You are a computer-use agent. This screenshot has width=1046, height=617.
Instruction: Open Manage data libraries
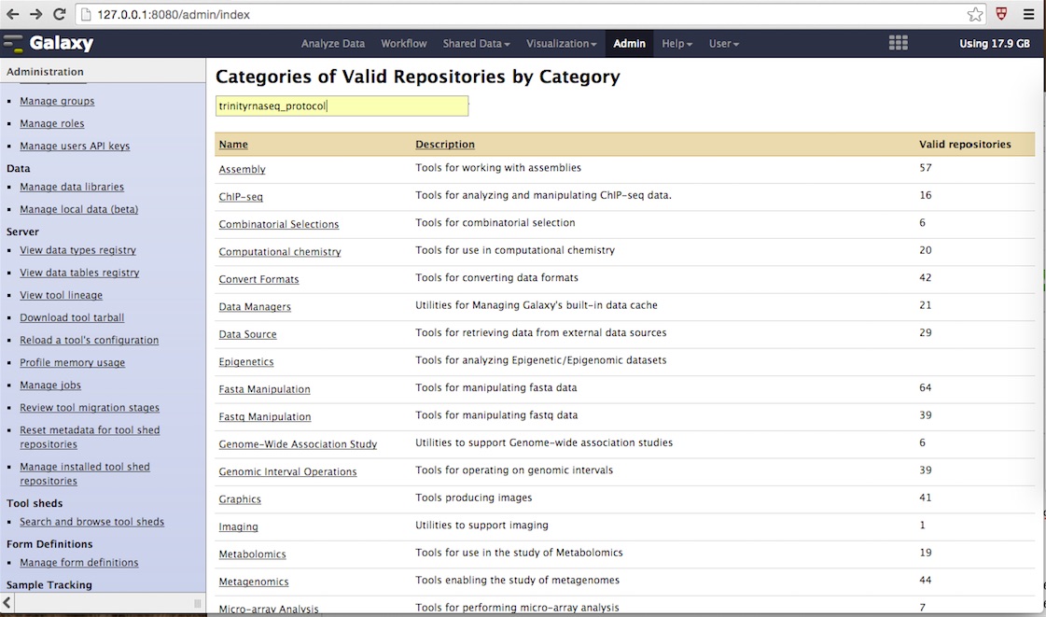(x=70, y=187)
